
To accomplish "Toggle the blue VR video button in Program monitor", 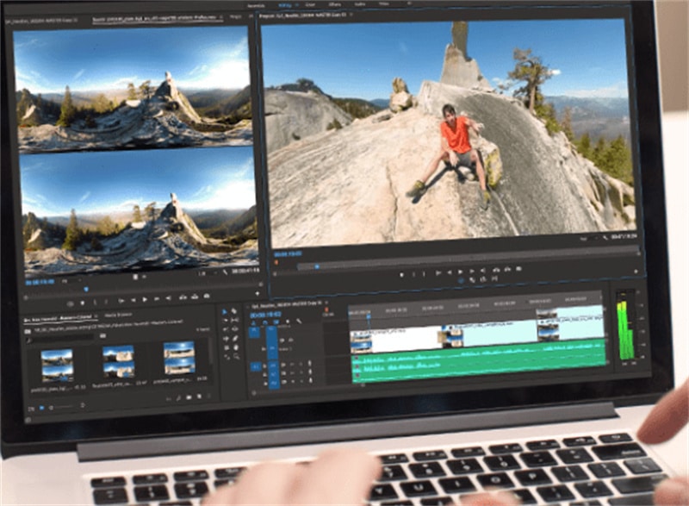I will pos(461,280).
